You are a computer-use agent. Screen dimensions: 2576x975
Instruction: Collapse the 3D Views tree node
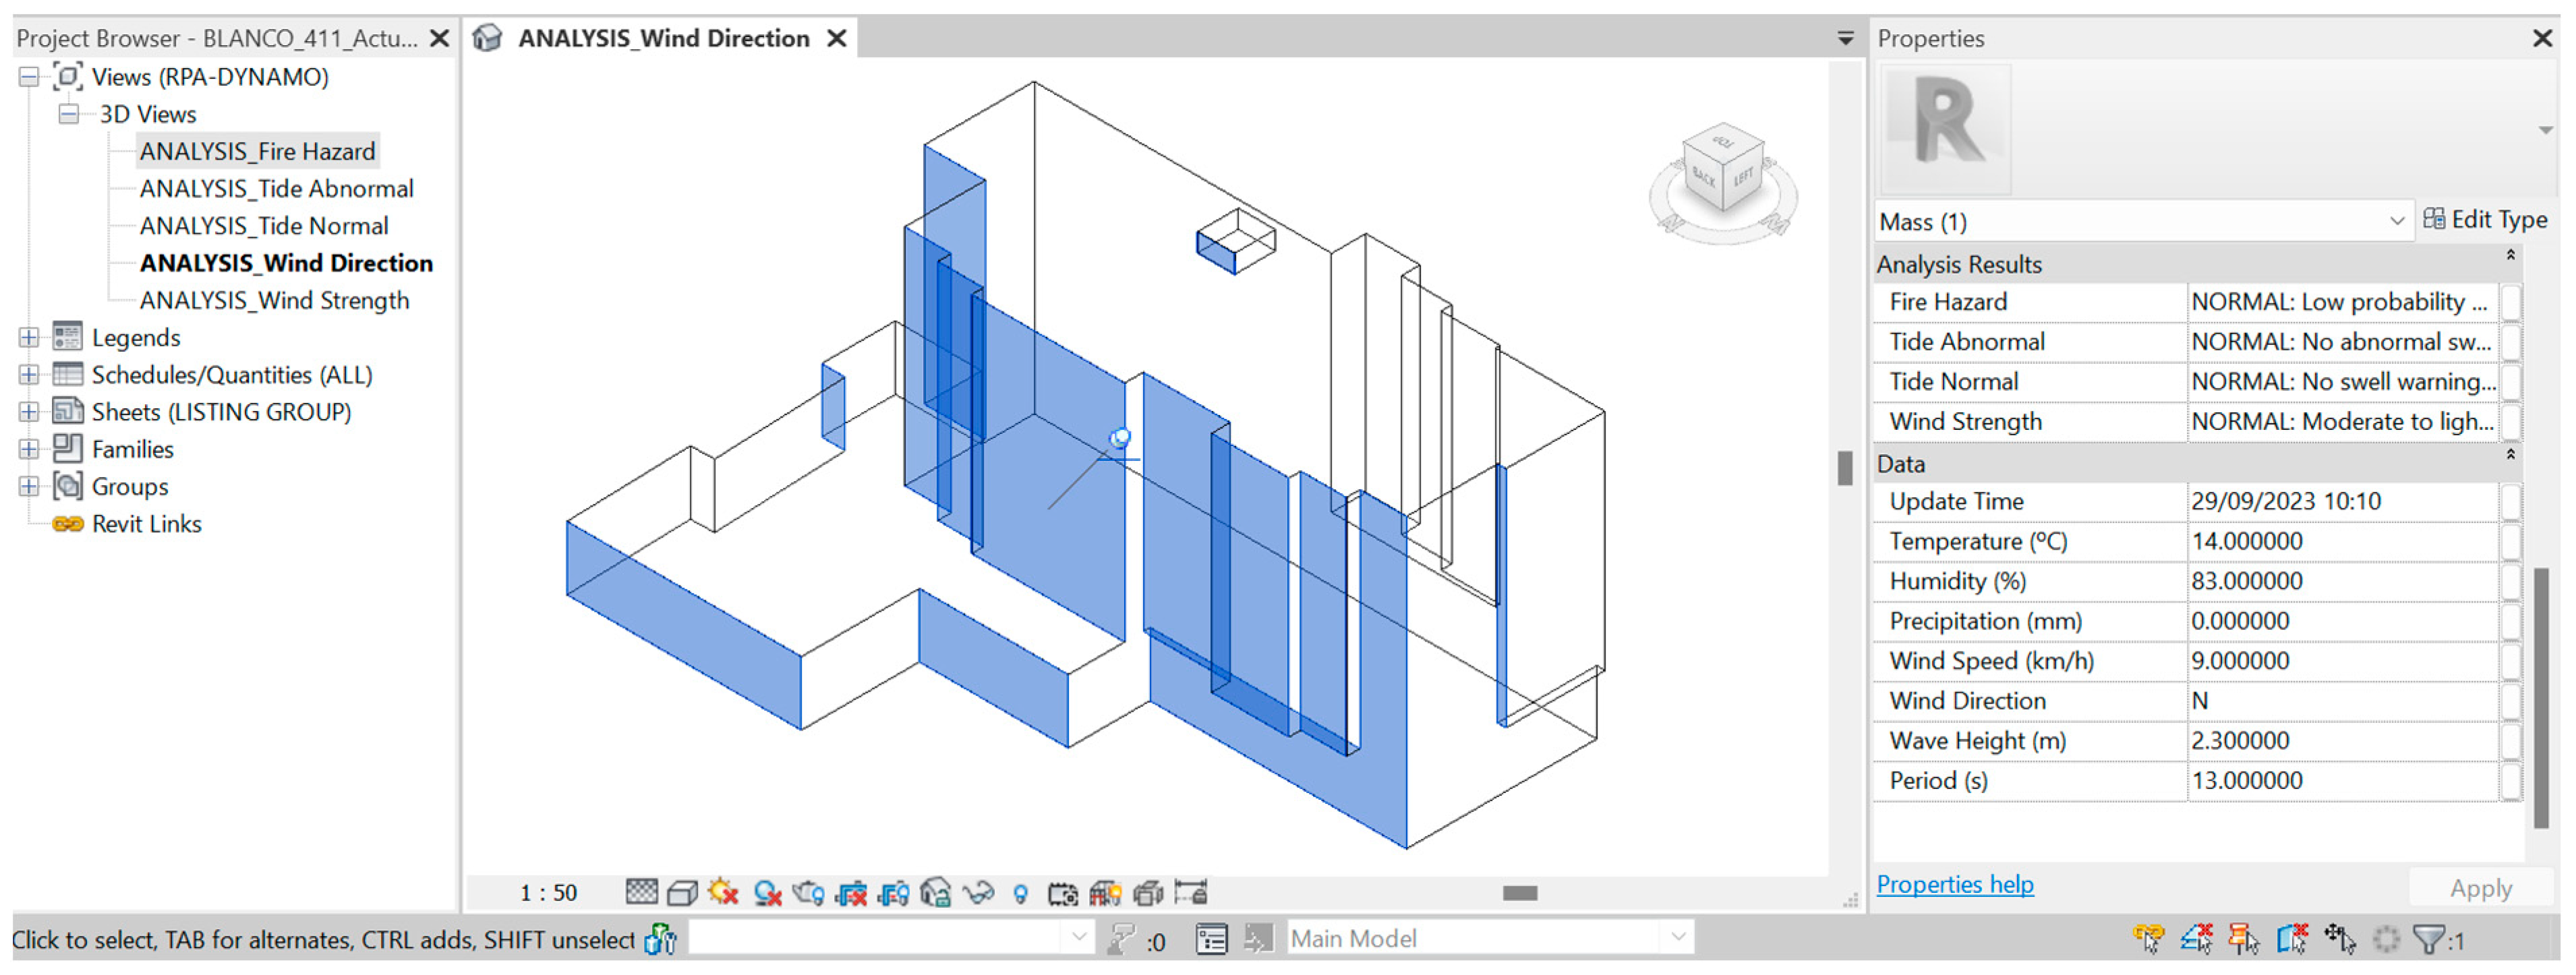click(68, 114)
